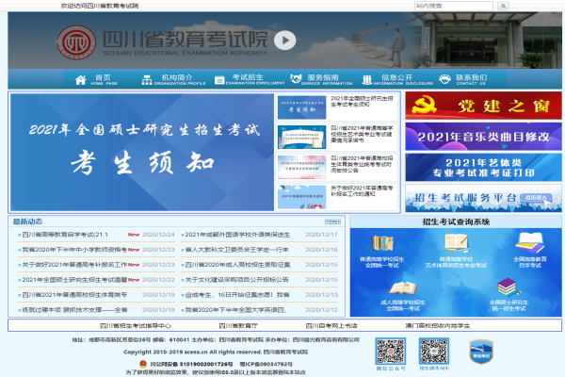Screen dimensions: 565x377
Task: Open news @成考生, 16日开始征集志愿
Action: pyautogui.click(x=237, y=295)
